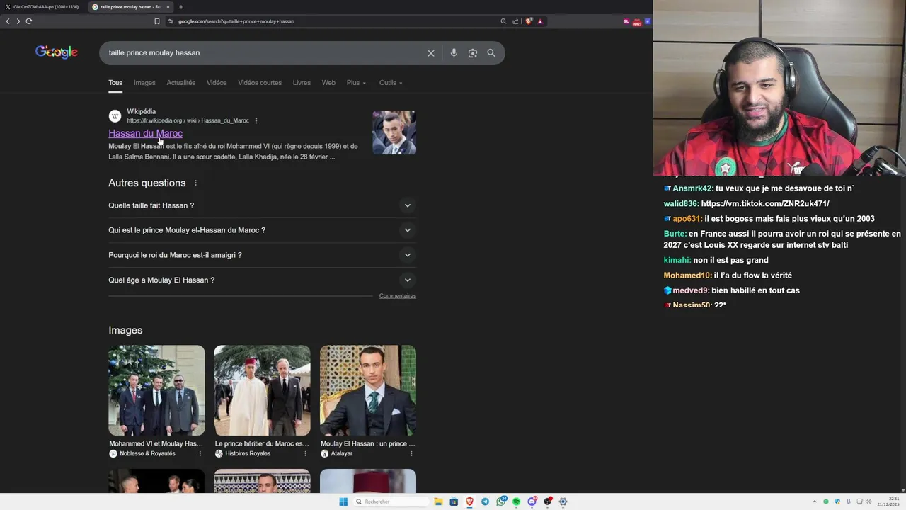This screenshot has height=510, width=906.
Task: Open options menu for Noblesse & Royautés image
Action: coord(200,453)
